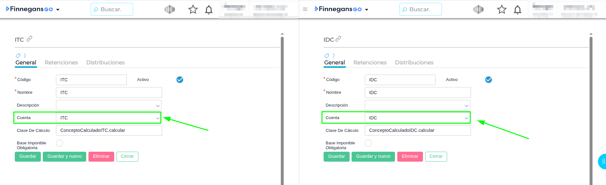Switch to the Retenciones tab in the ITC panel

pyautogui.click(x=61, y=62)
